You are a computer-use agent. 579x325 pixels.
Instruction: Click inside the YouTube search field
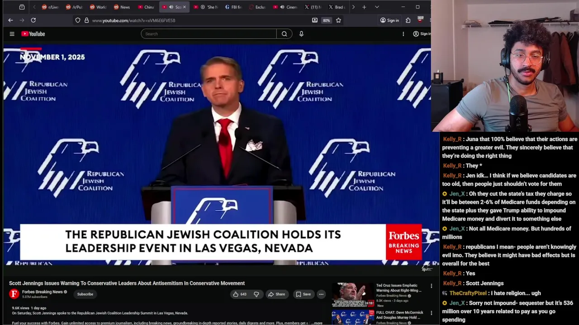pos(209,34)
